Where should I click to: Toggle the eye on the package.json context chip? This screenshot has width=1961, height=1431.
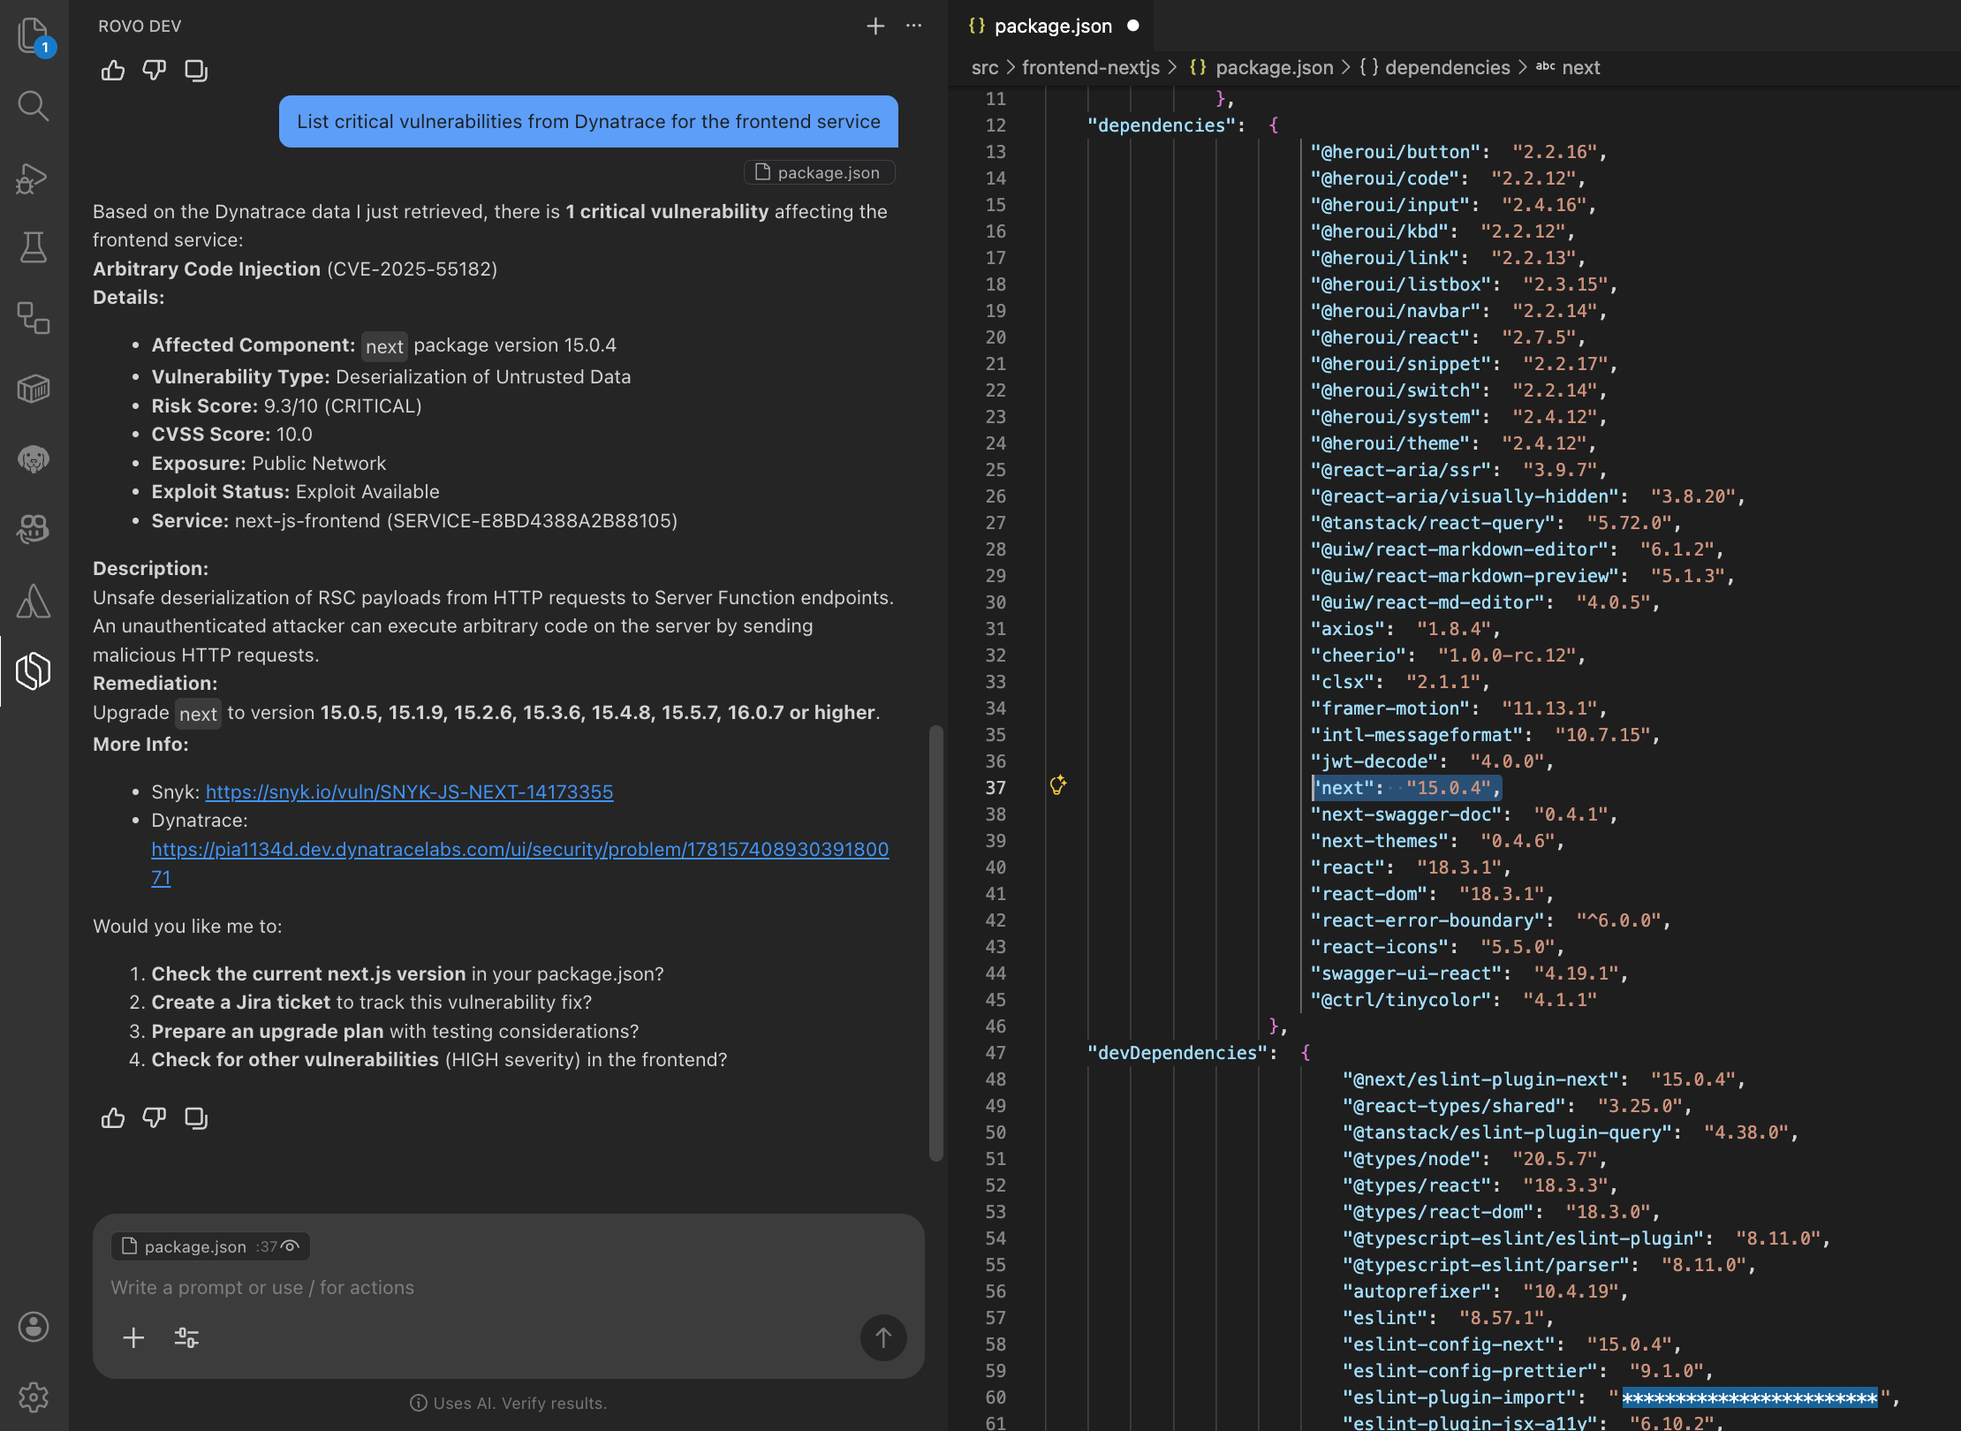[x=289, y=1246]
